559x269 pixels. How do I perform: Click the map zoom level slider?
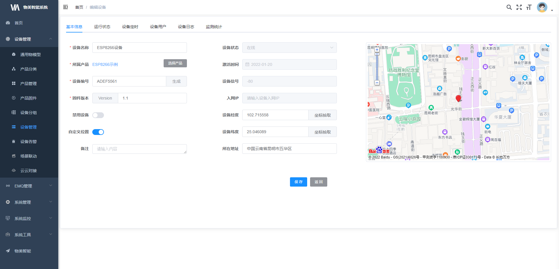point(377,67)
